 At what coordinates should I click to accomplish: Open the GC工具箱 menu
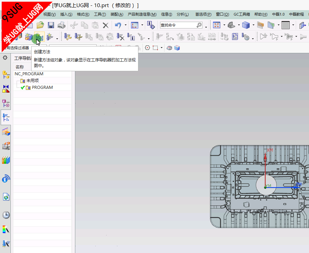click(242, 14)
